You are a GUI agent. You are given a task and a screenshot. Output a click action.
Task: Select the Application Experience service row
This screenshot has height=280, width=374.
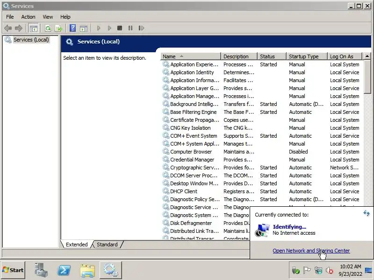(261, 64)
